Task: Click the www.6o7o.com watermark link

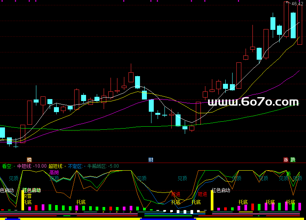Action: point(253,102)
